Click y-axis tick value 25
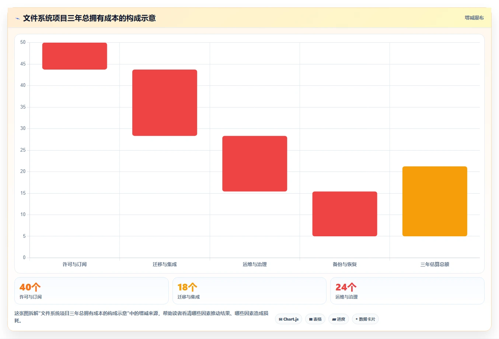Viewport: 499px width, 339px height. [x=23, y=150]
